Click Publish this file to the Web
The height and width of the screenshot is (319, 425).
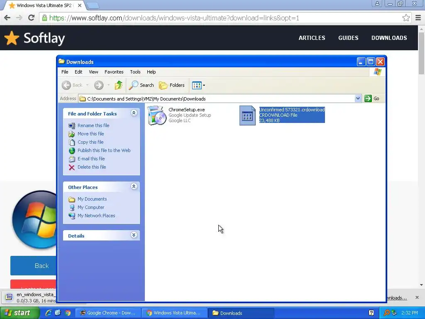[x=104, y=150]
